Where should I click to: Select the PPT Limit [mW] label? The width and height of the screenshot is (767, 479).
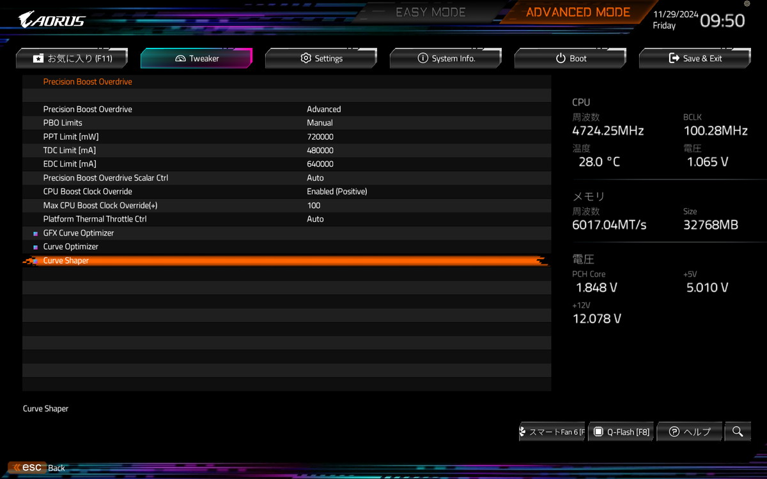[71, 137]
